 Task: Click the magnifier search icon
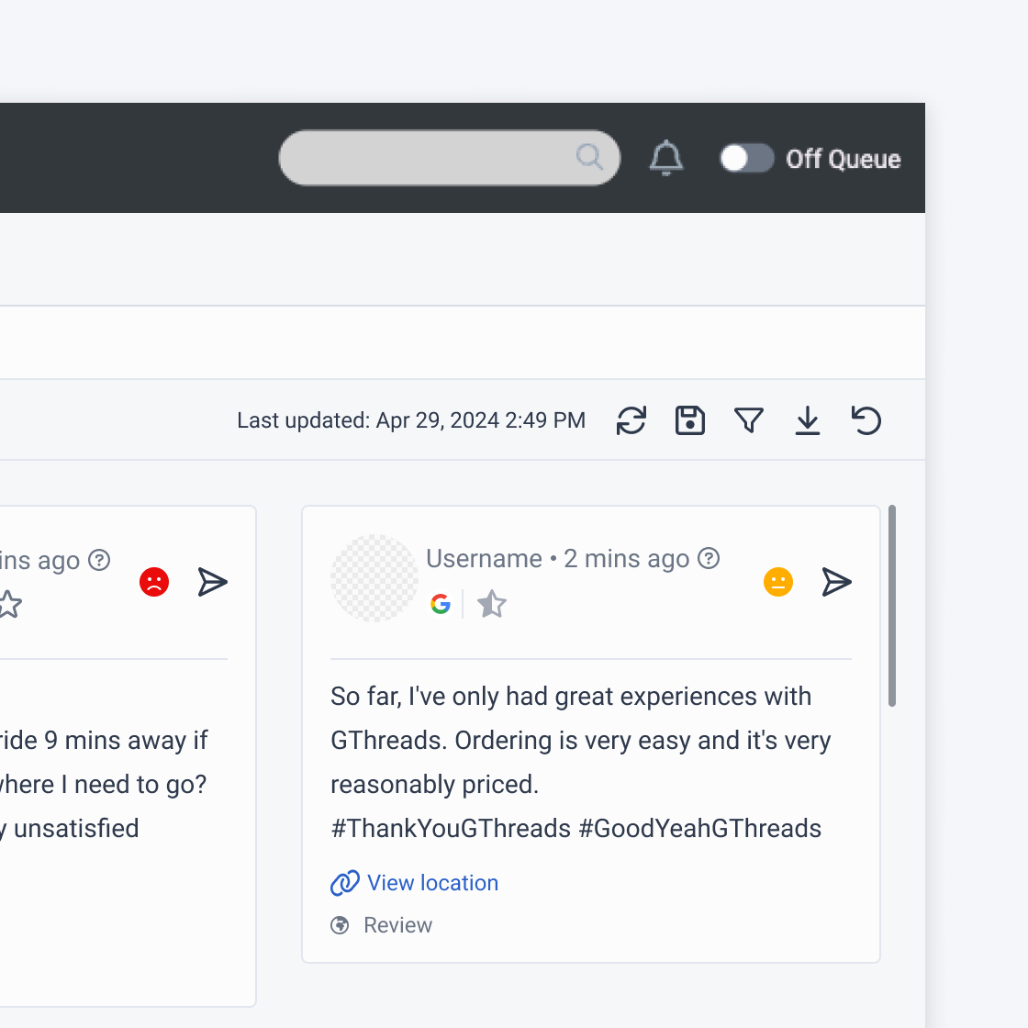point(589,157)
